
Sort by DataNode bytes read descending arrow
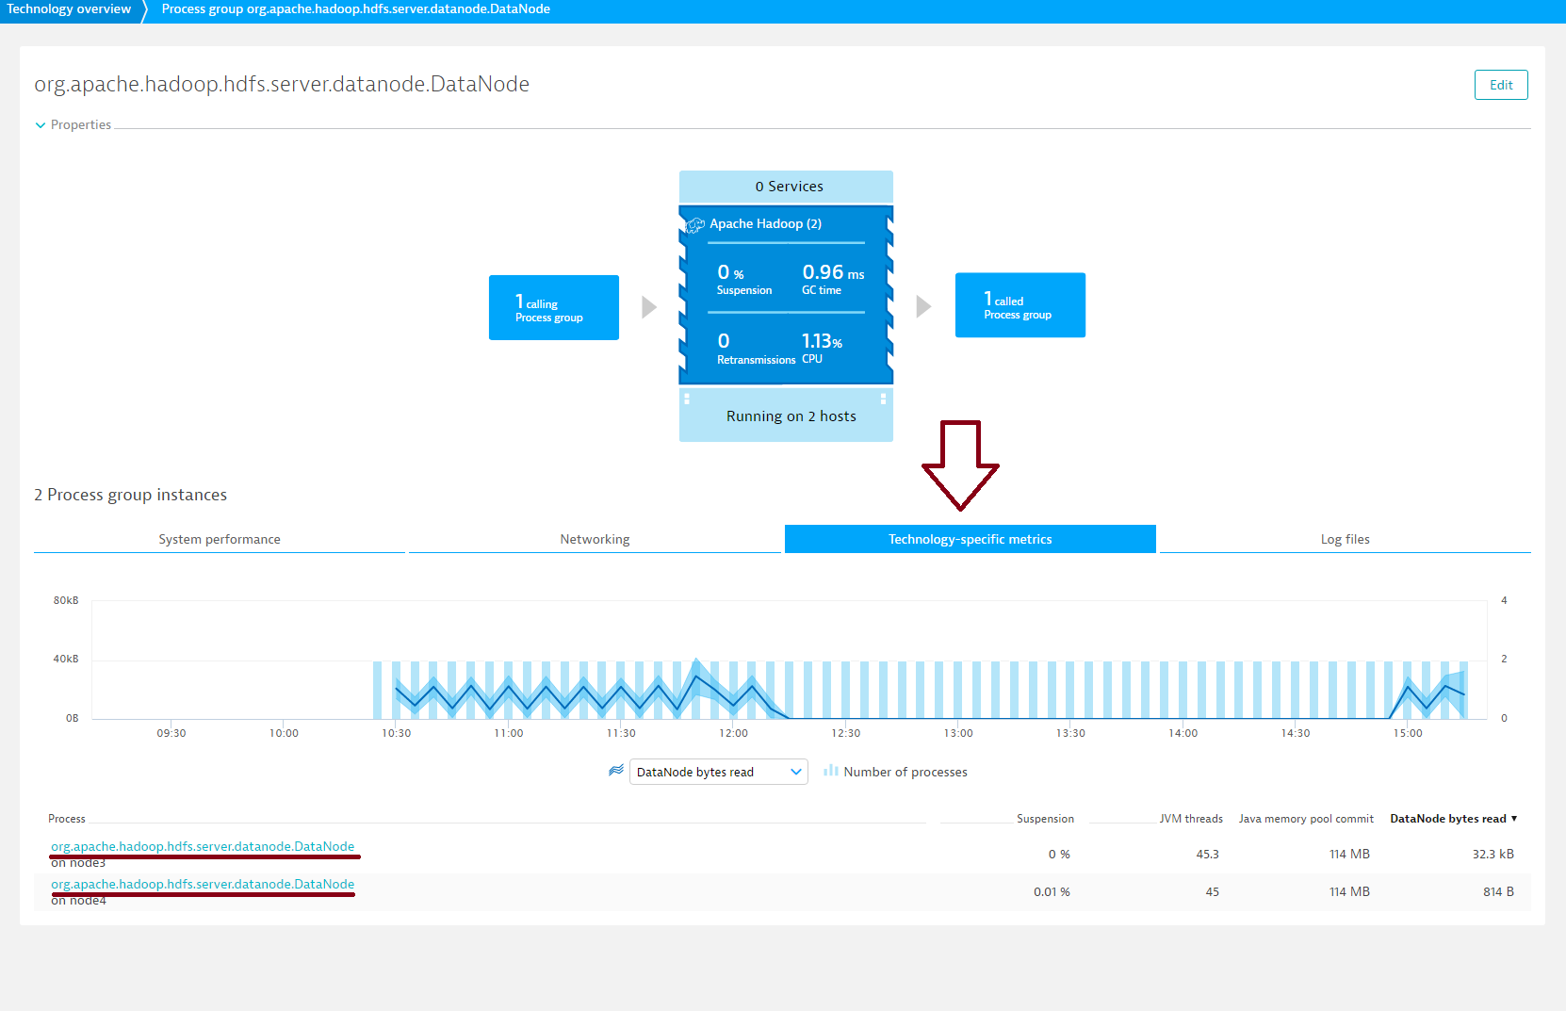tap(1514, 819)
